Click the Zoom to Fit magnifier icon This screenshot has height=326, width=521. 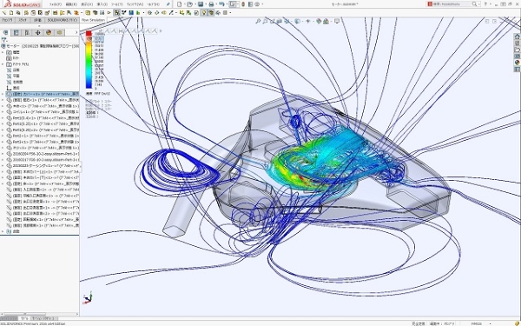pyautogui.click(x=258, y=21)
